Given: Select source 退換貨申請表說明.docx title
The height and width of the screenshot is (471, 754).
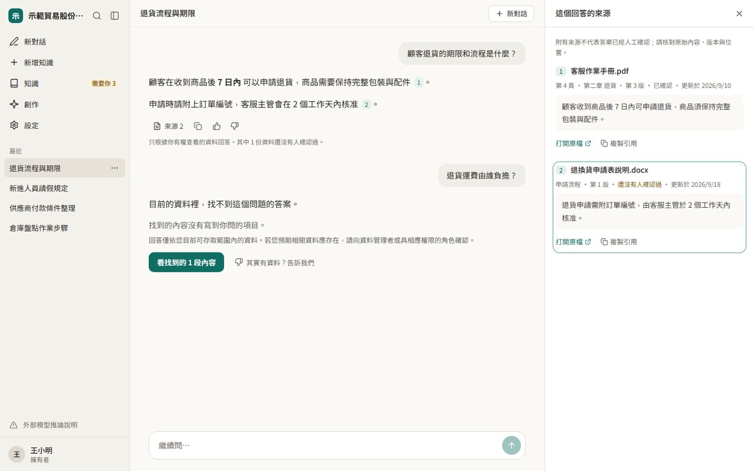Looking at the screenshot, I should click(609, 170).
